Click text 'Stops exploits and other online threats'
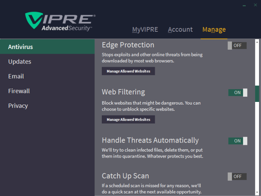Image resolution: width=261 pixels, height=196 pixels. coord(141,55)
